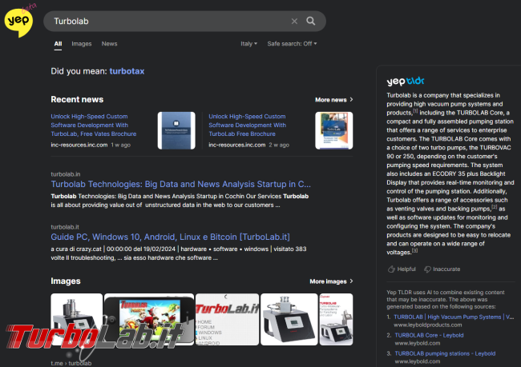This screenshot has height=367, width=521.
Task: Open the Safe search: Off dropdown
Action: (292, 44)
